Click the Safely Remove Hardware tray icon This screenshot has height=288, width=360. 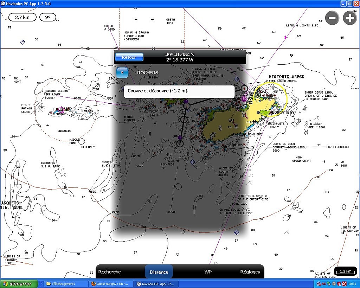point(329,284)
